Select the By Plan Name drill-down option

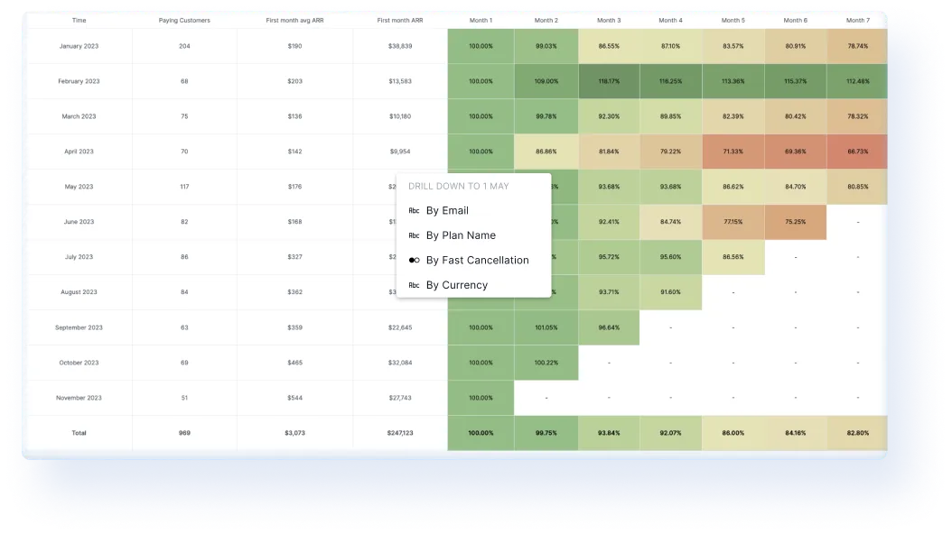461,235
